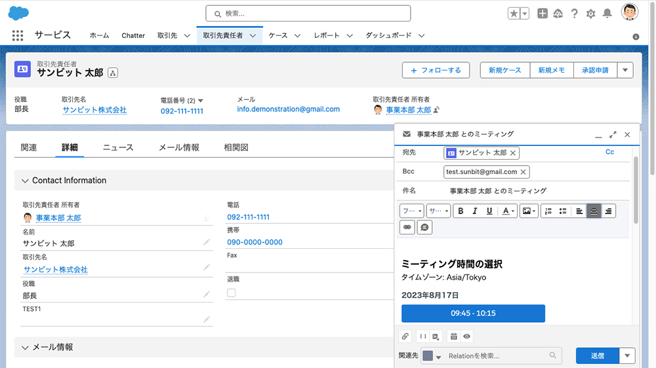The image size is (656, 368).
Task: Click the 承認申請 button
Action: coord(595,70)
